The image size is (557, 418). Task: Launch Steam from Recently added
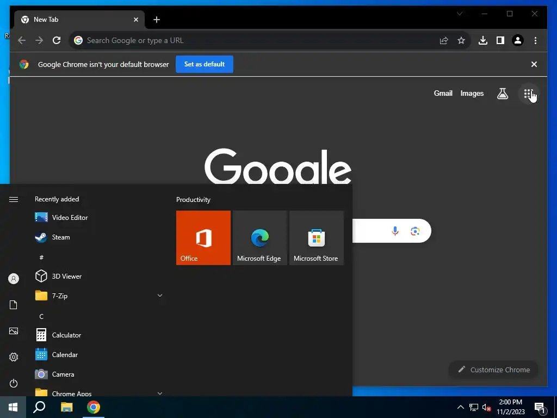(x=99, y=237)
